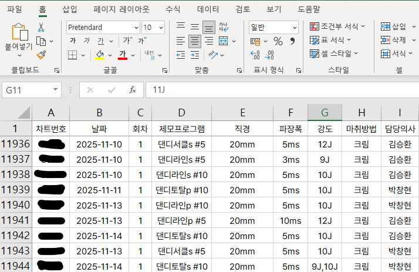Click the Paste (붙여넣기) clipboard icon
Image resolution: width=419 pixels, height=272 pixels.
point(20,32)
